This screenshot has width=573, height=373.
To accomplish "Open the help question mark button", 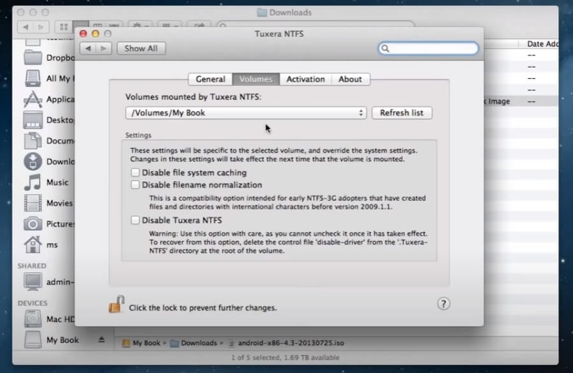I will coord(443,304).
